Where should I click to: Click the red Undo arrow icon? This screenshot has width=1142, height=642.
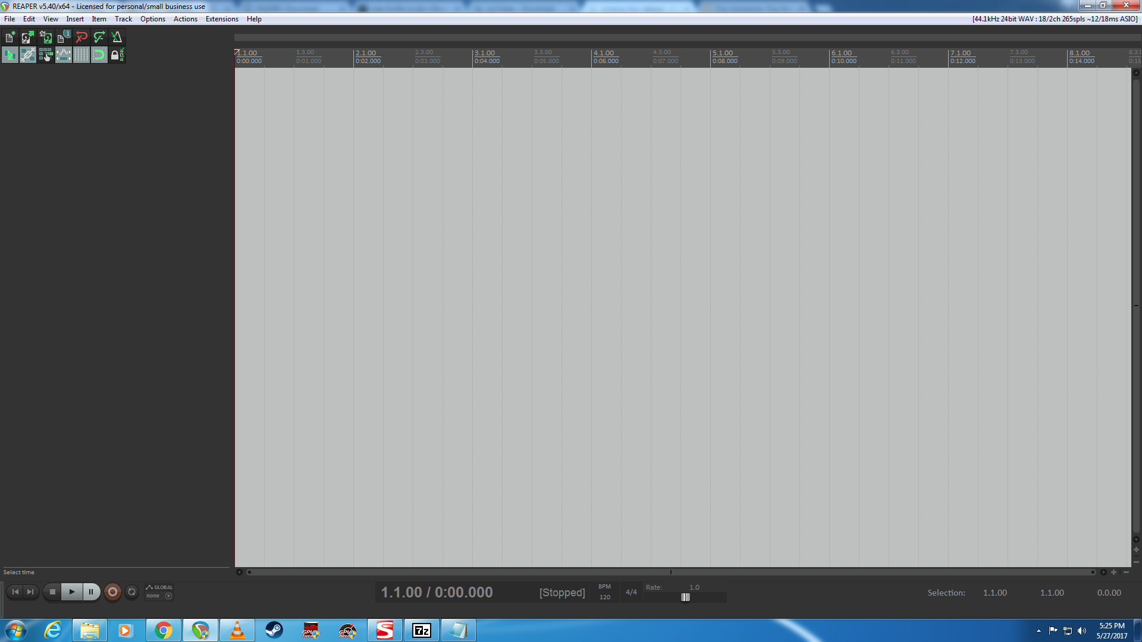point(81,37)
